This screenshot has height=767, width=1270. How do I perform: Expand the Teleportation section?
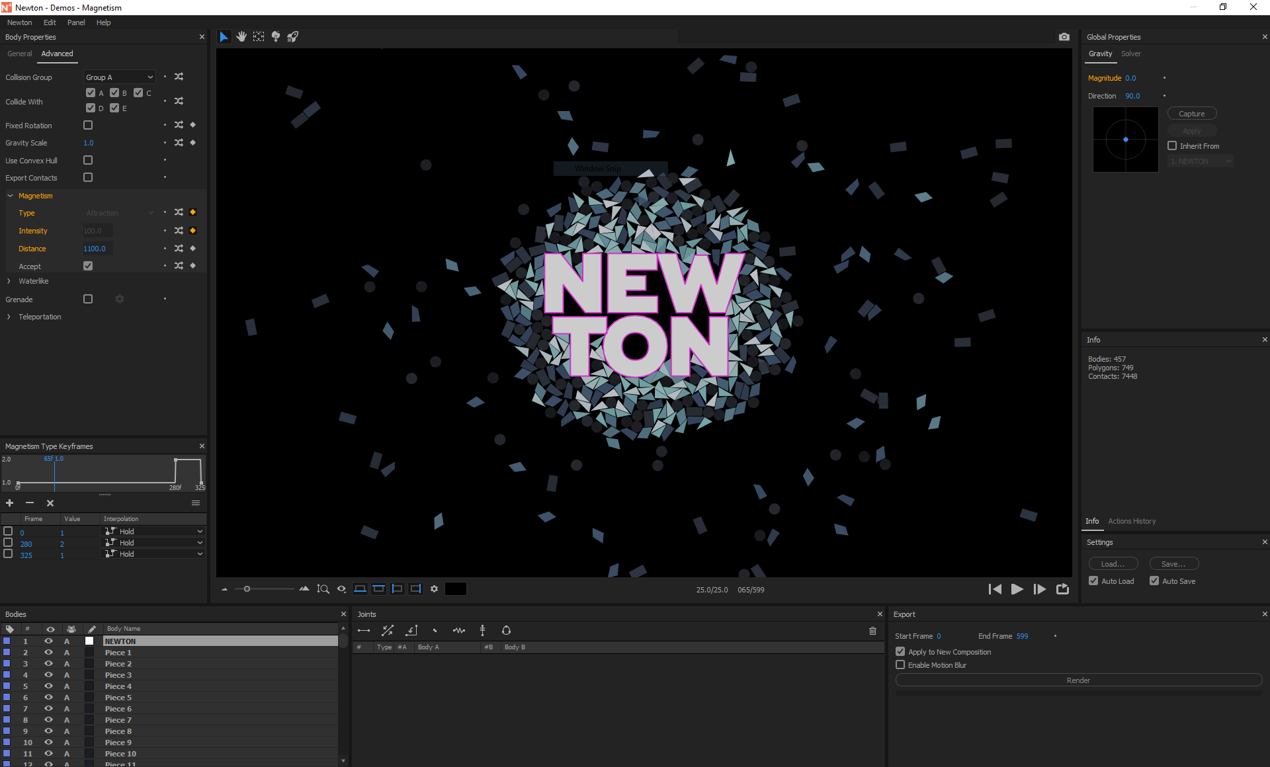pos(9,317)
